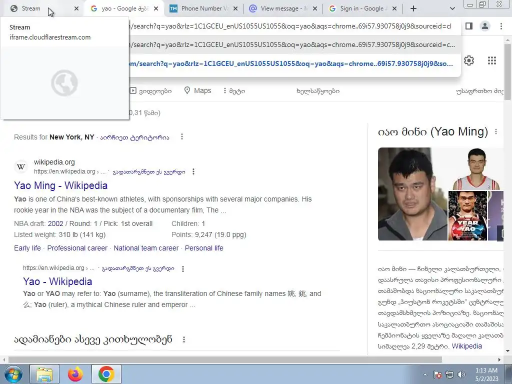Open Yao Ming - Wikipedia result

click(60, 185)
